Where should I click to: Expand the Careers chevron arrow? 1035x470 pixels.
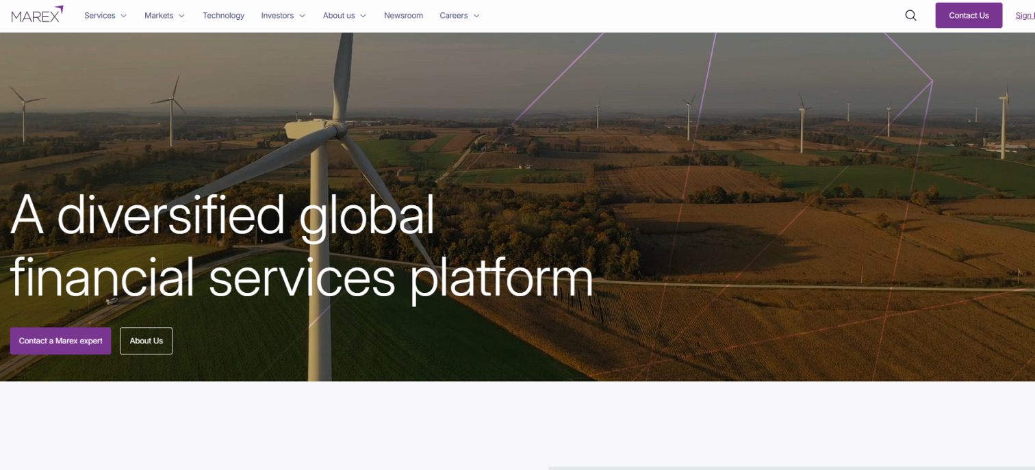click(x=476, y=16)
